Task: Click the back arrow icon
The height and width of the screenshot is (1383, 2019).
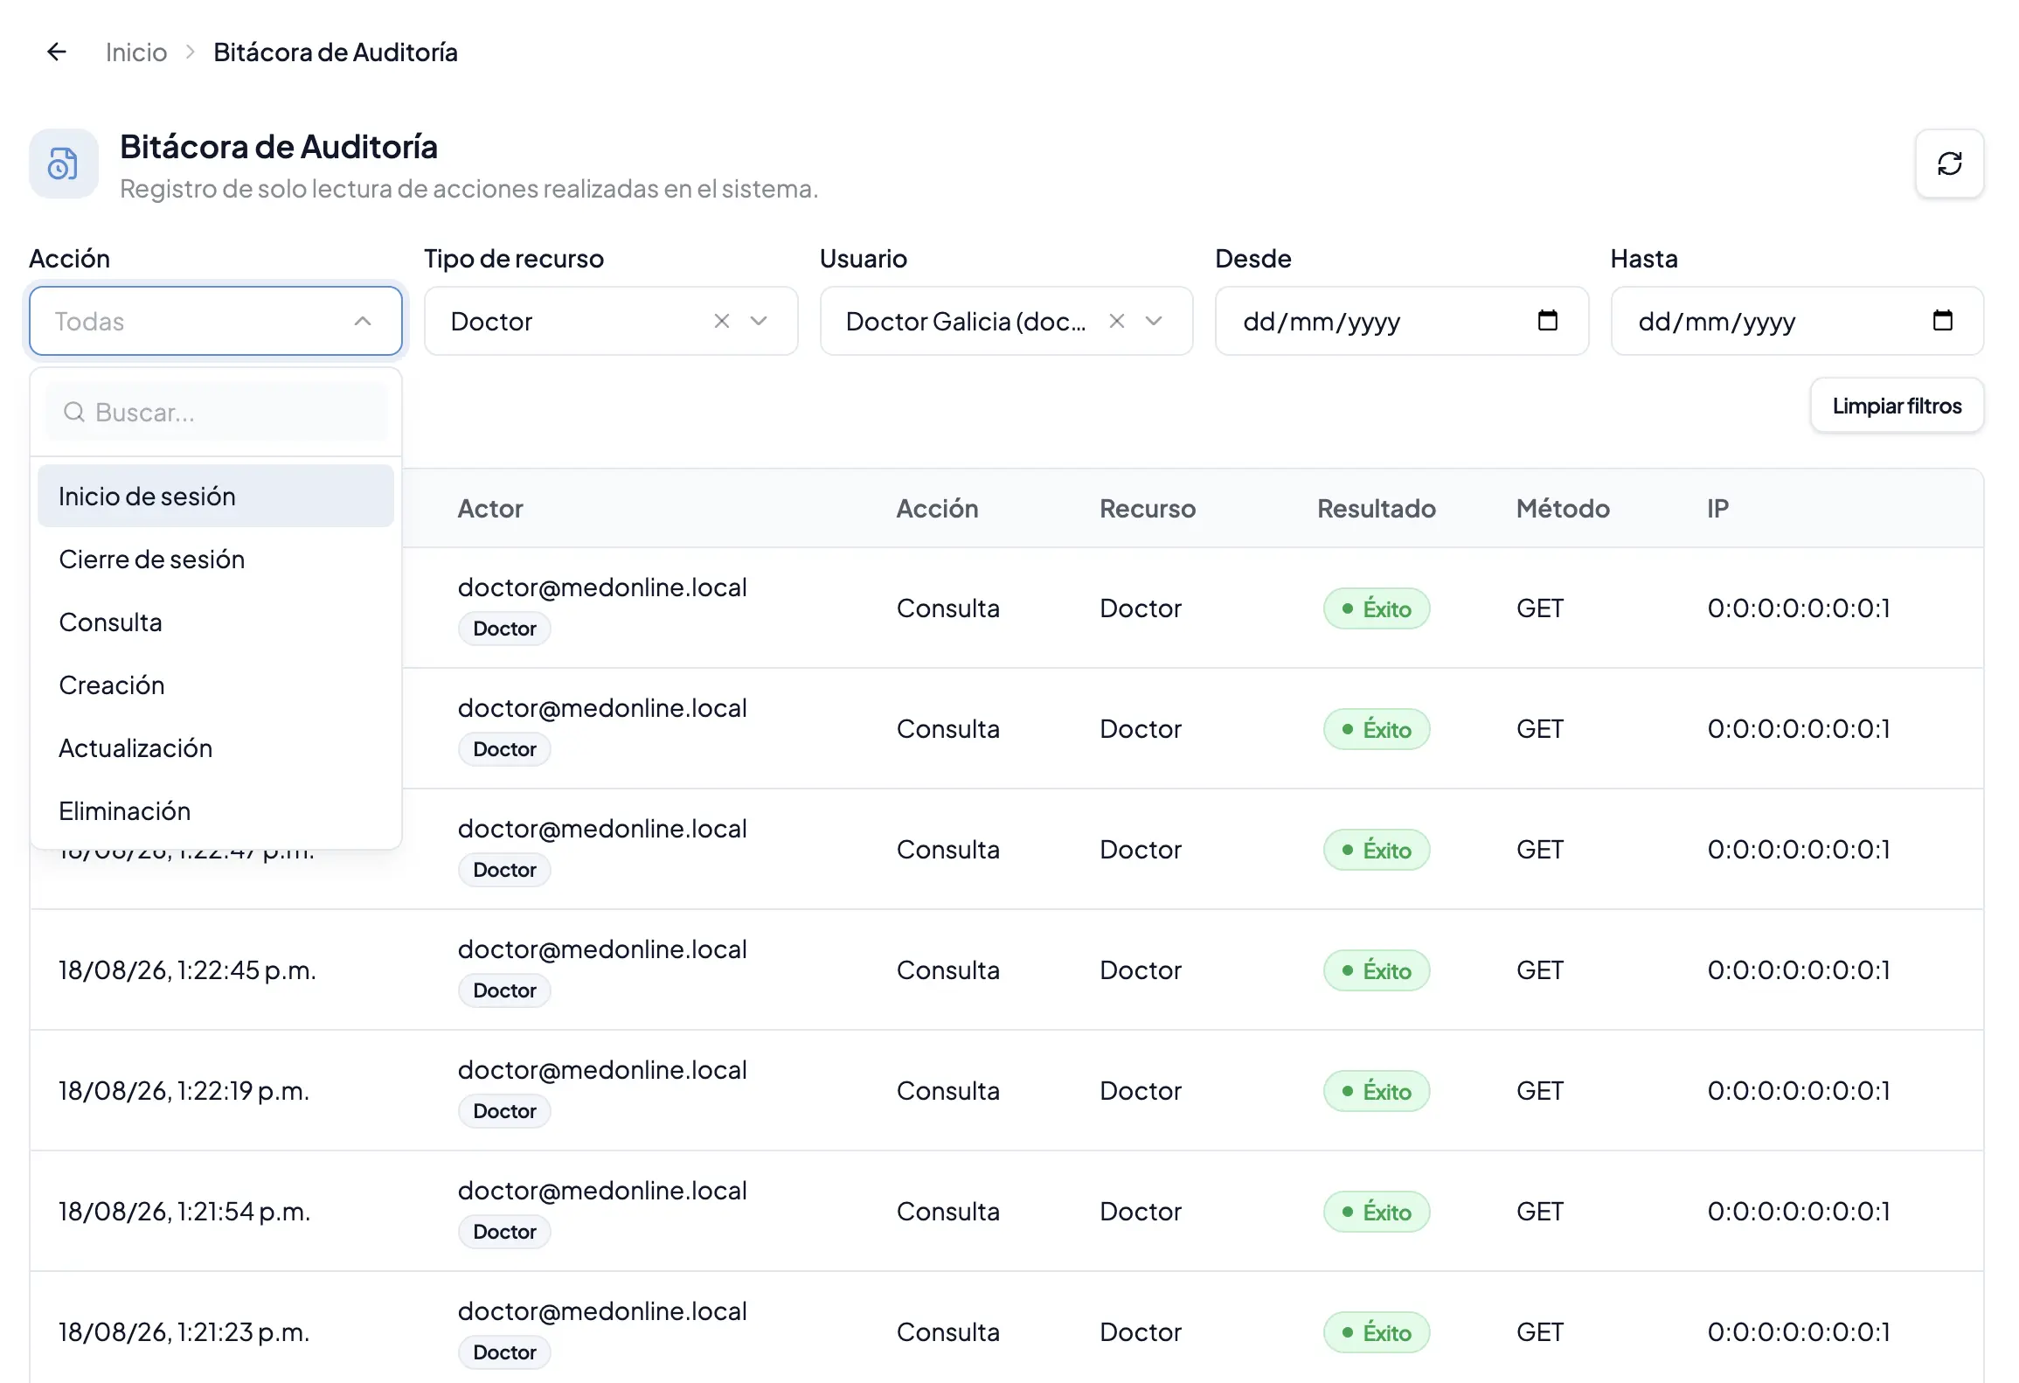Action: (57, 52)
